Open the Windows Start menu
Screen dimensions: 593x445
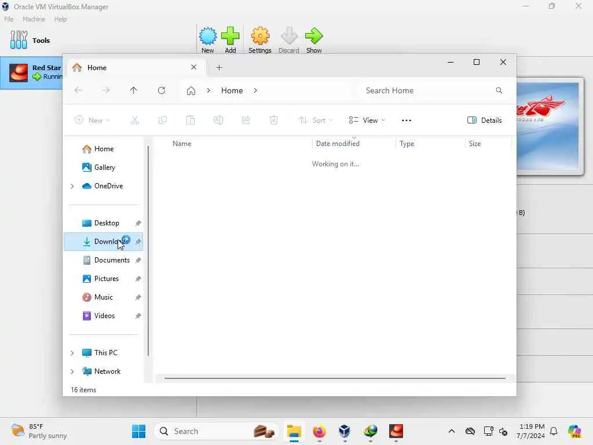[139, 431]
